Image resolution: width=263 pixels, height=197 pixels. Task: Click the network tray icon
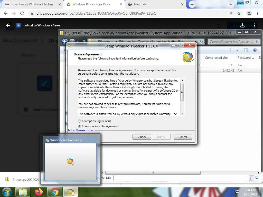tap(237, 192)
